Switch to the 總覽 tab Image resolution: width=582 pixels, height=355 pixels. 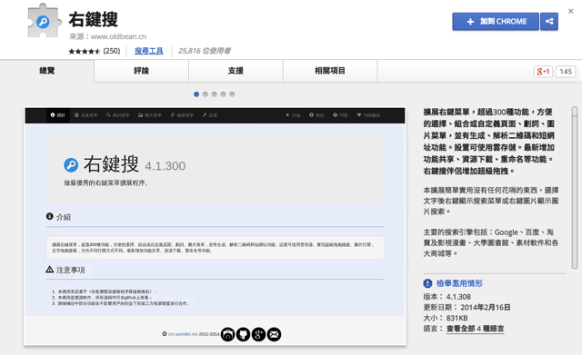coord(47,71)
